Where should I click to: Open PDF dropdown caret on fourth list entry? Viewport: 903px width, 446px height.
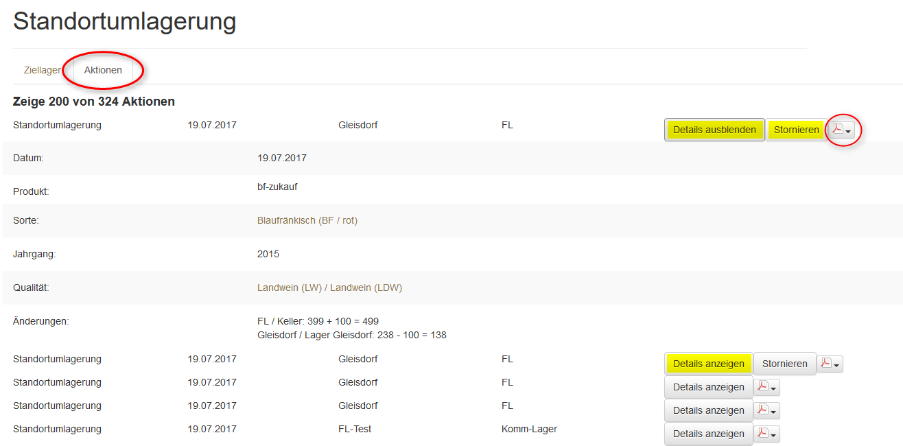pos(774,412)
